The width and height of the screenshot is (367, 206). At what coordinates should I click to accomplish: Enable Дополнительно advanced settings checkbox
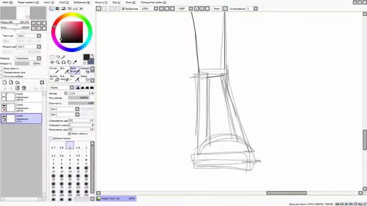point(50,138)
